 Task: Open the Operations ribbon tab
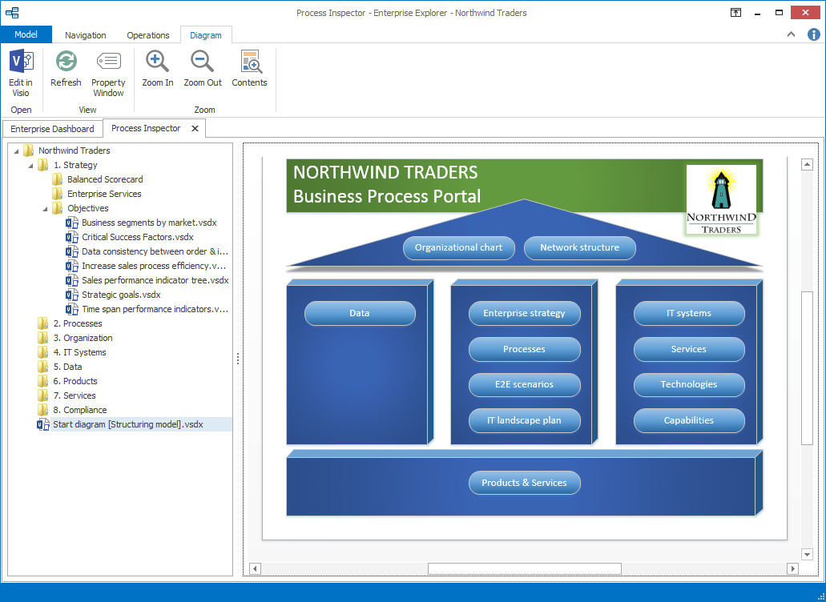[148, 35]
